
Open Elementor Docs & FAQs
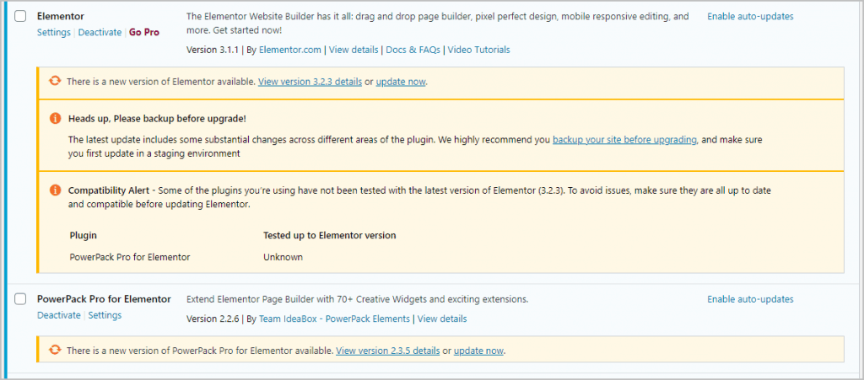pyautogui.click(x=413, y=50)
